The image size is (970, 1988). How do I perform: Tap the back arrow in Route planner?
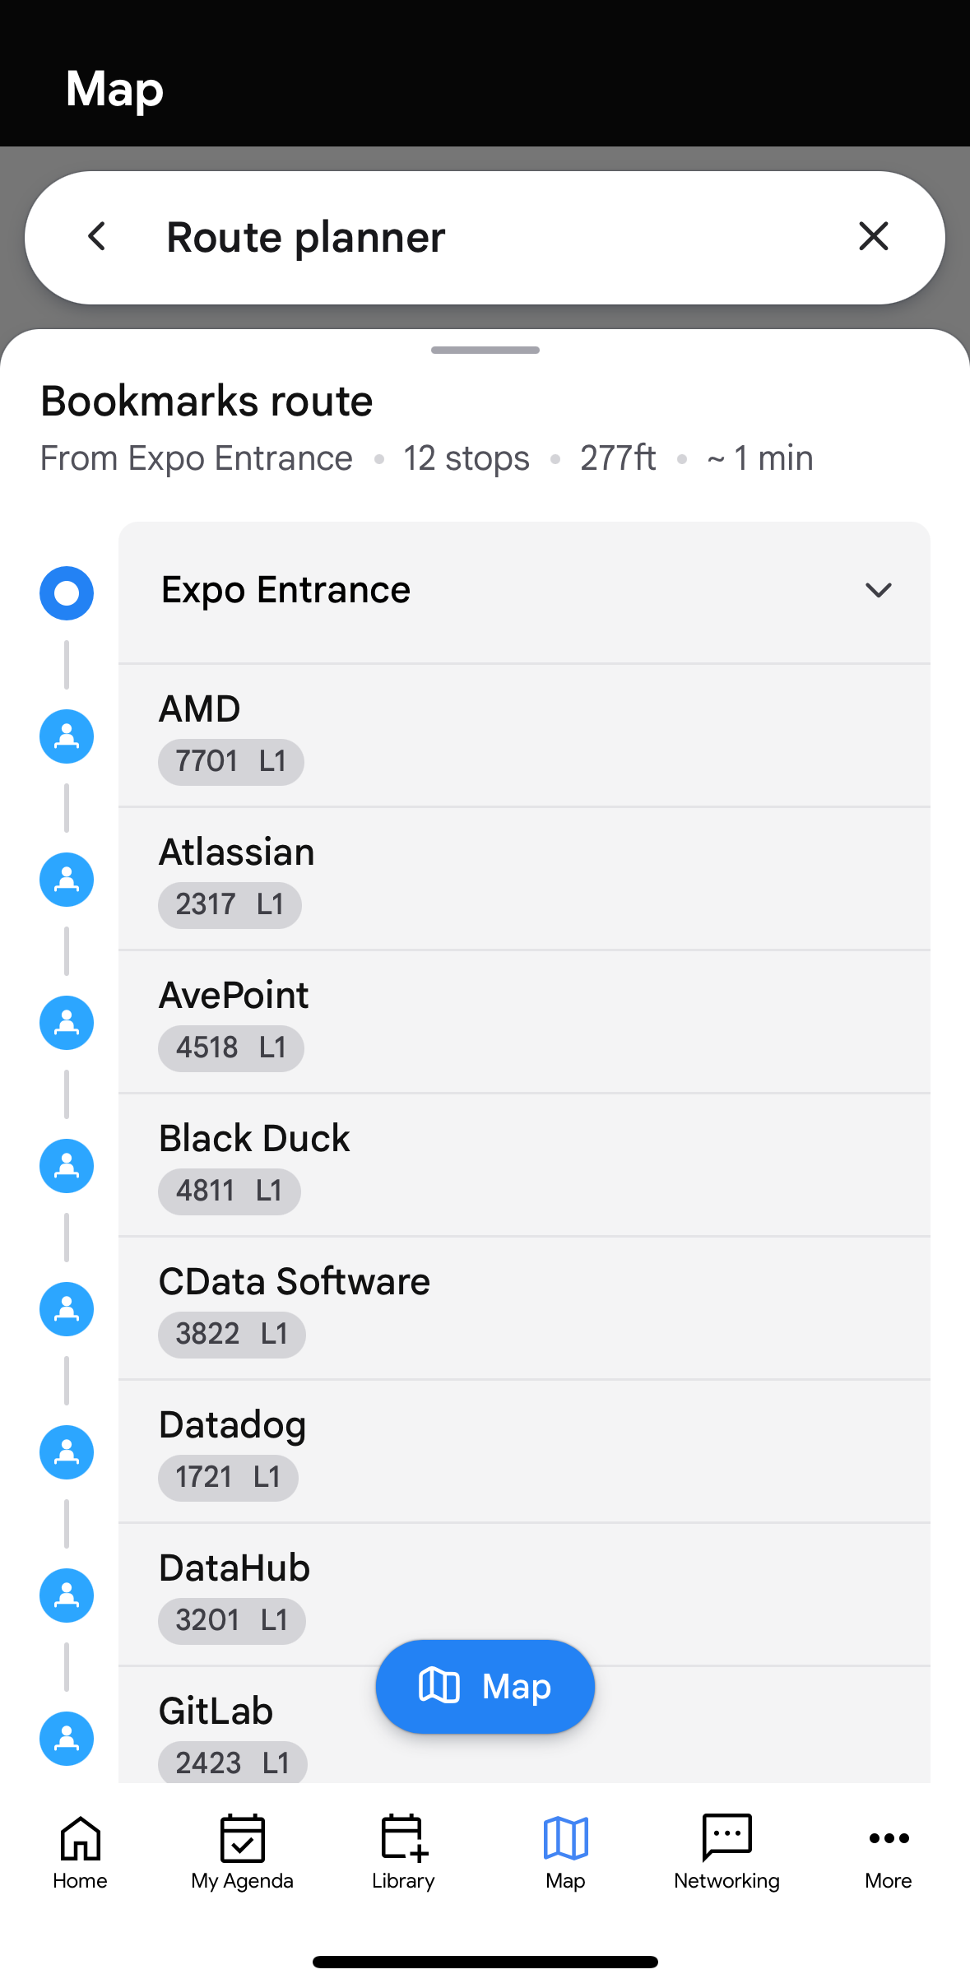click(97, 237)
